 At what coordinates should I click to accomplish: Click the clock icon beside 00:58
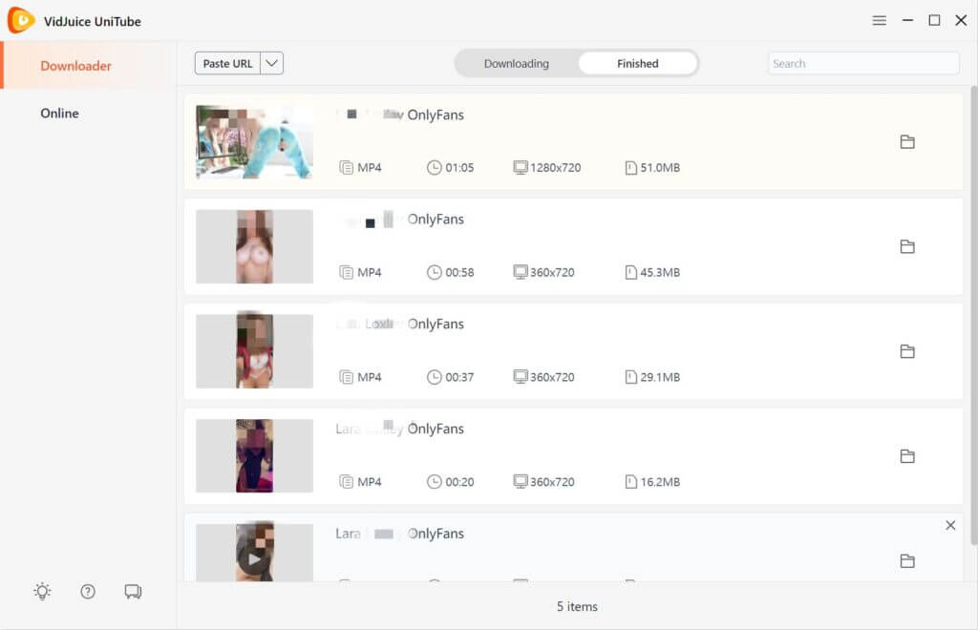point(435,272)
